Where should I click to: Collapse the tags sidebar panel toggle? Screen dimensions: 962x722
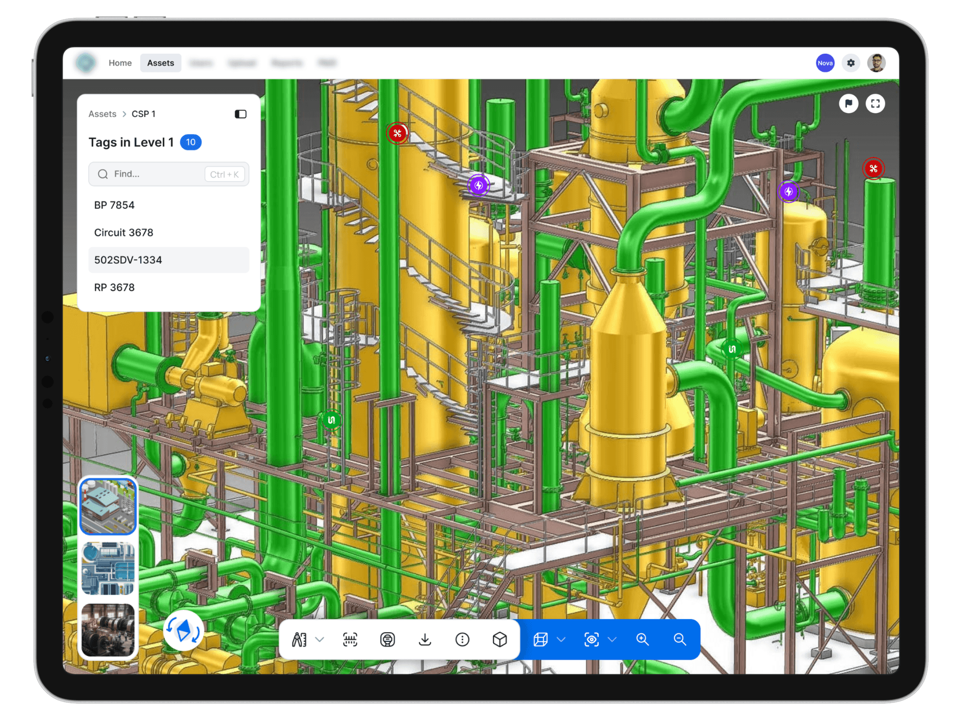(x=241, y=114)
